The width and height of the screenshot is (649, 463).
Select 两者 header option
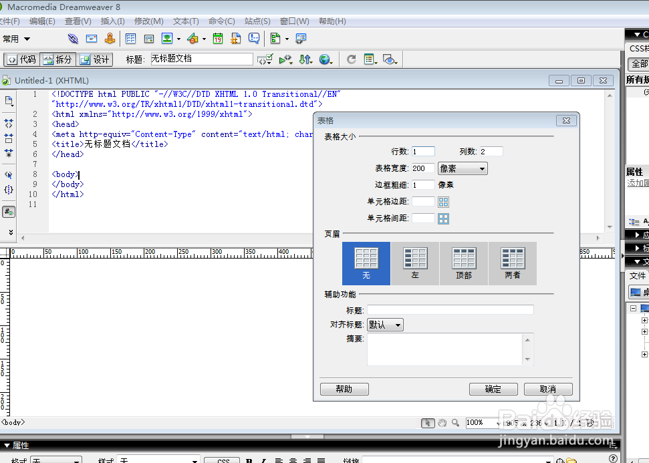512,263
